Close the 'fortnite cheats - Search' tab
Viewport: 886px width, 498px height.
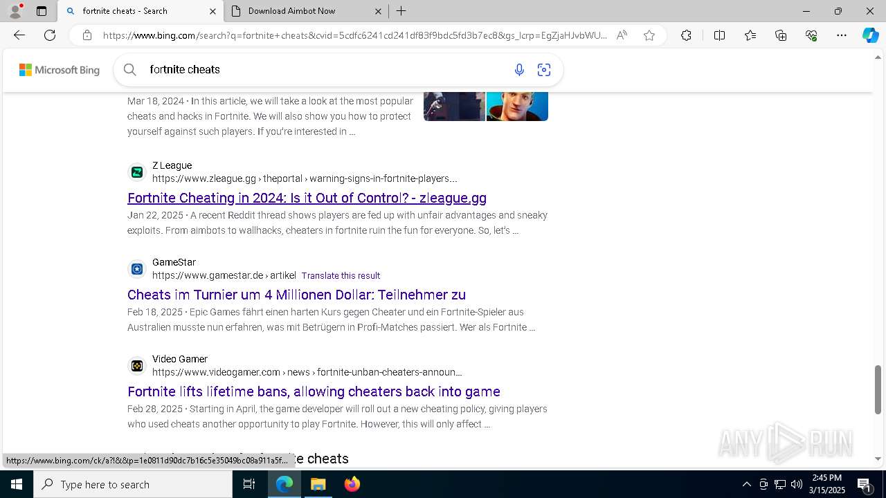point(213,11)
